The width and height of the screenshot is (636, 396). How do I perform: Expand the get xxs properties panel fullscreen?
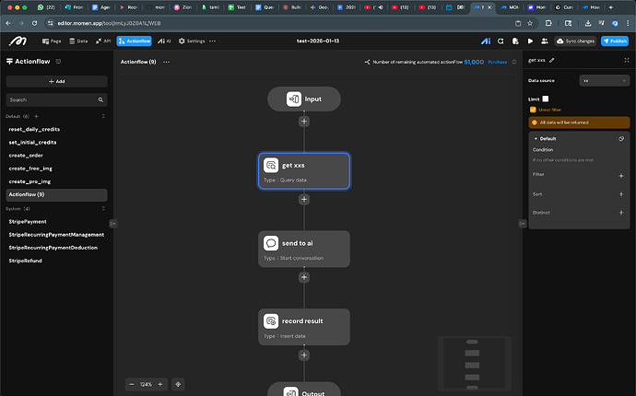point(627,60)
